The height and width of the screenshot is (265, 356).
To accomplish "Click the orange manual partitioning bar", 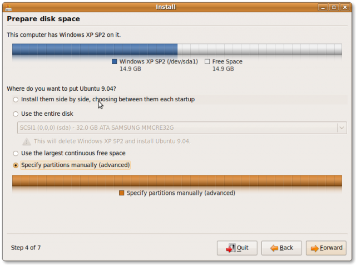I will [177, 180].
